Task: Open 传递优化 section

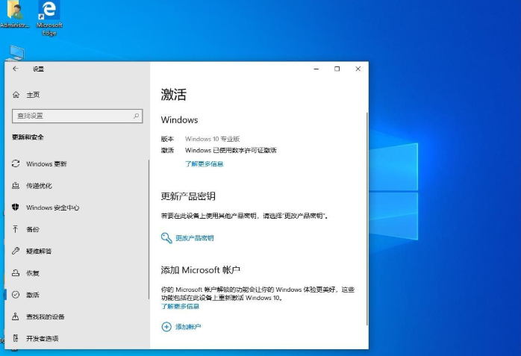Action: (x=40, y=186)
